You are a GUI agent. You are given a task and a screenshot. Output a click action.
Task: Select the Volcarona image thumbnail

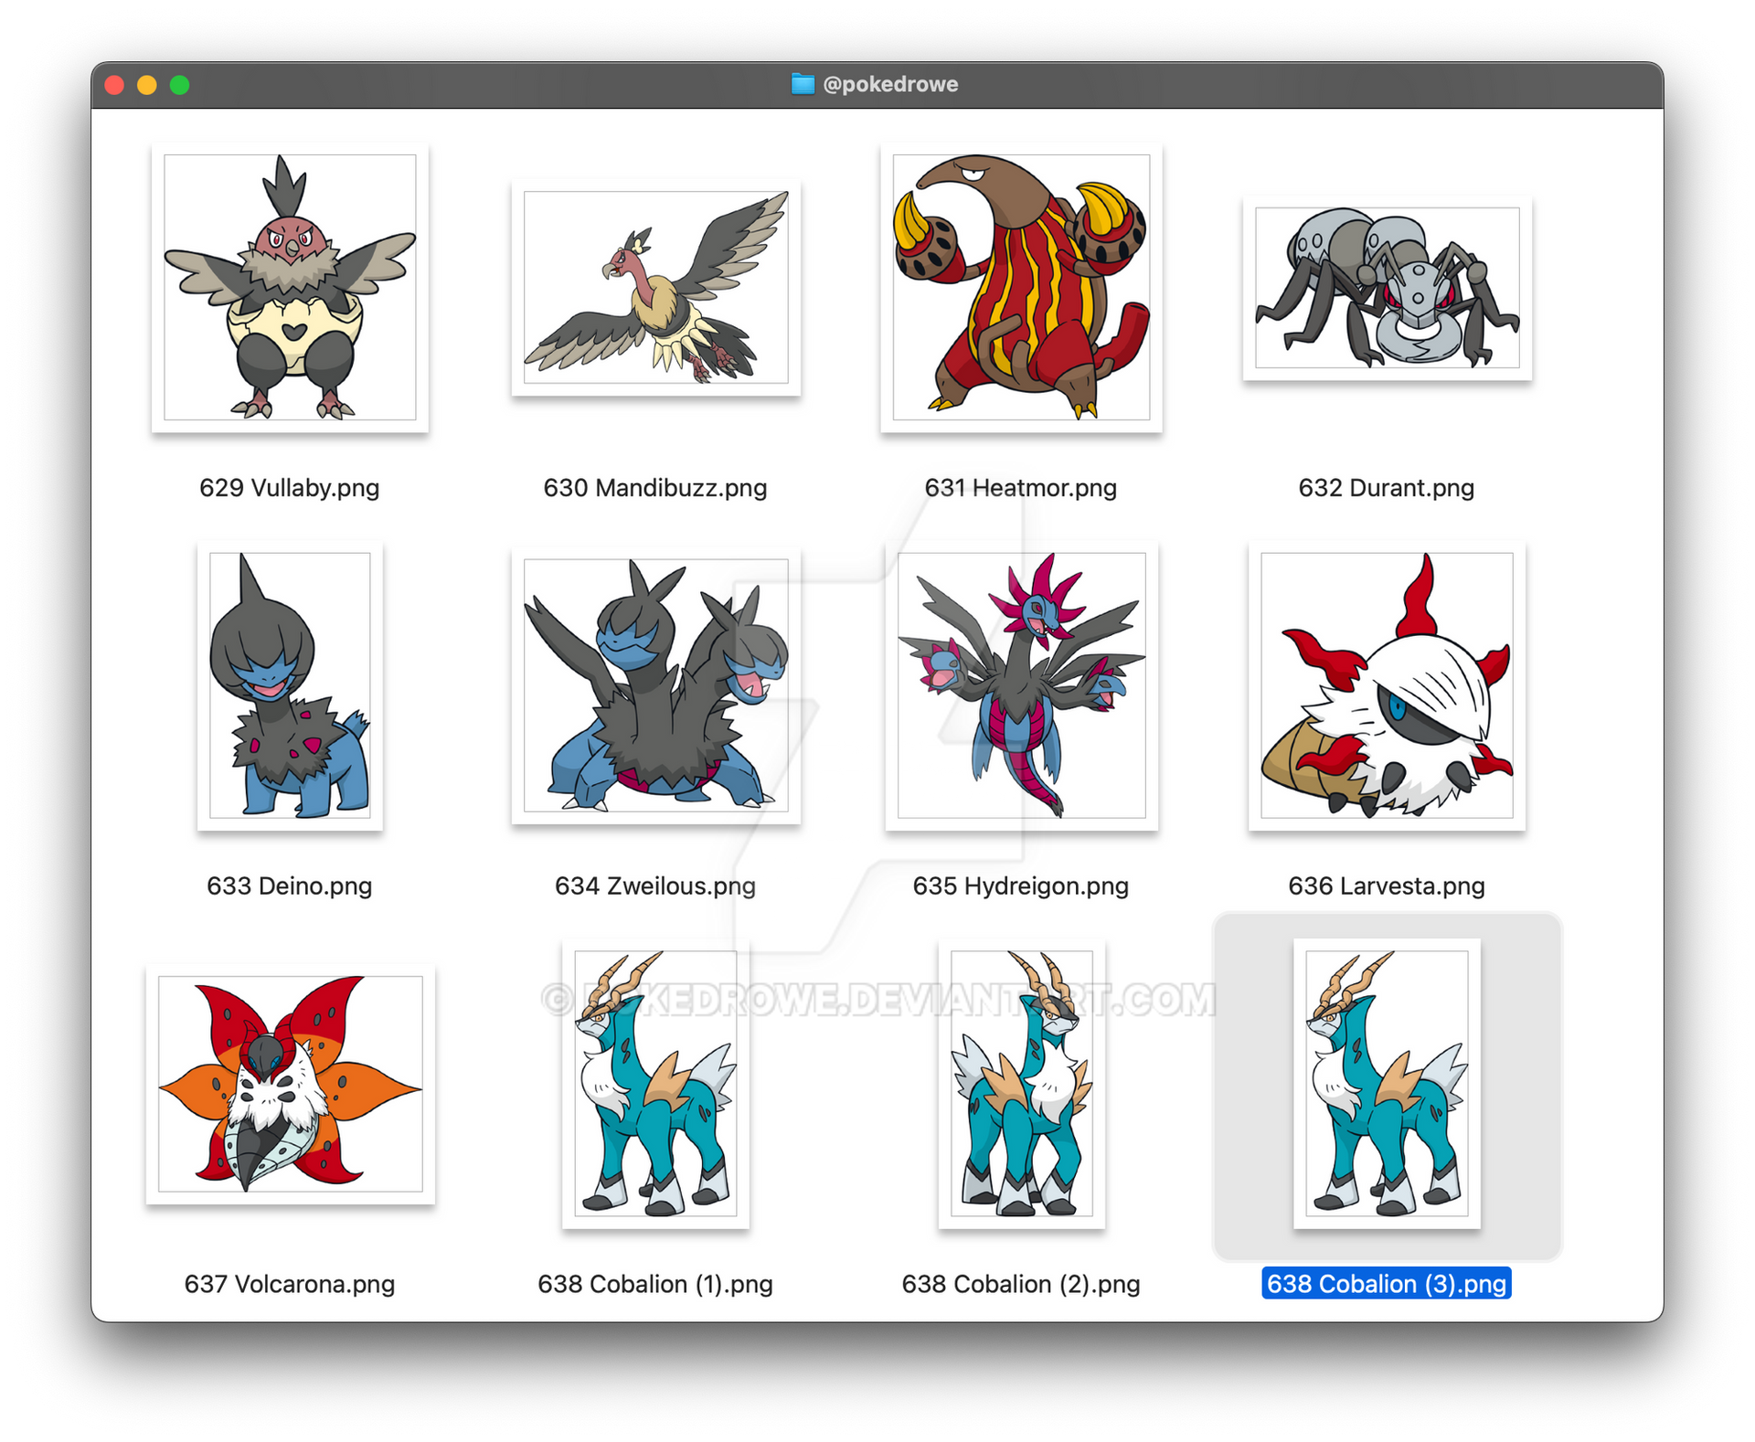[290, 1084]
